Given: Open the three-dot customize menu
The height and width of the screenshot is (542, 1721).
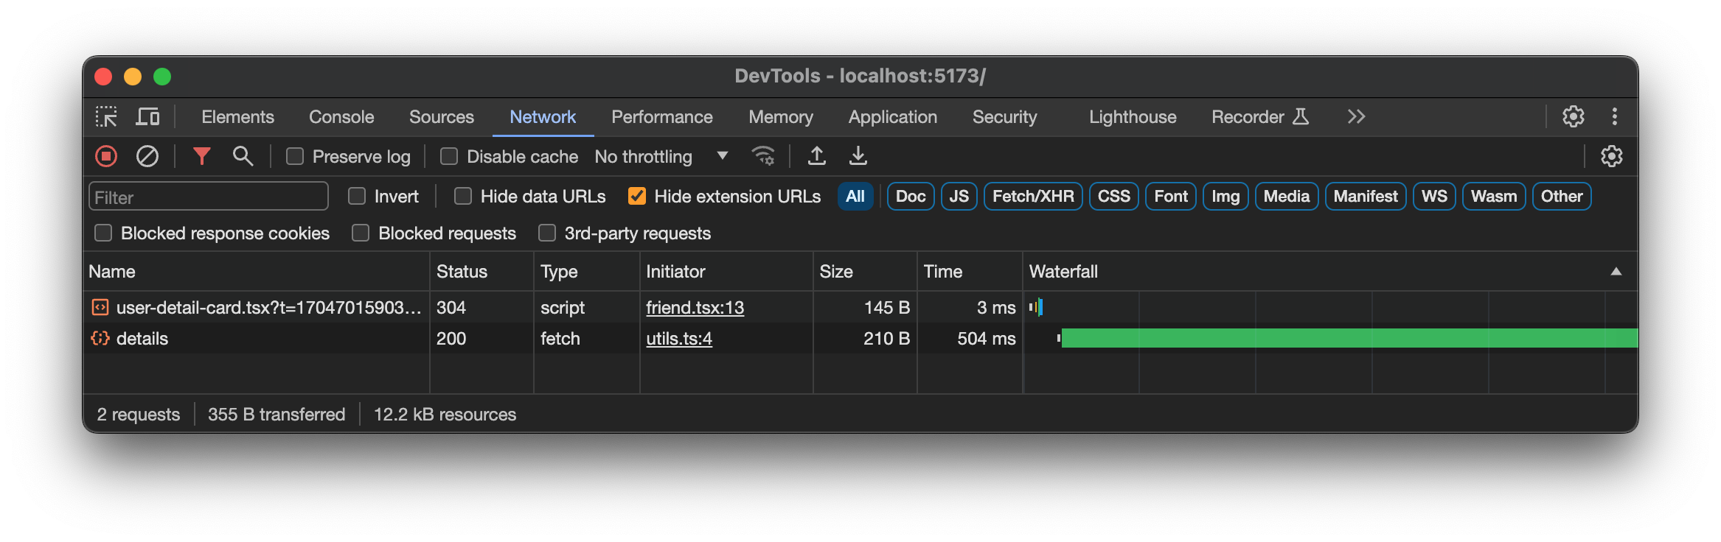Looking at the screenshot, I should pyautogui.click(x=1614, y=116).
